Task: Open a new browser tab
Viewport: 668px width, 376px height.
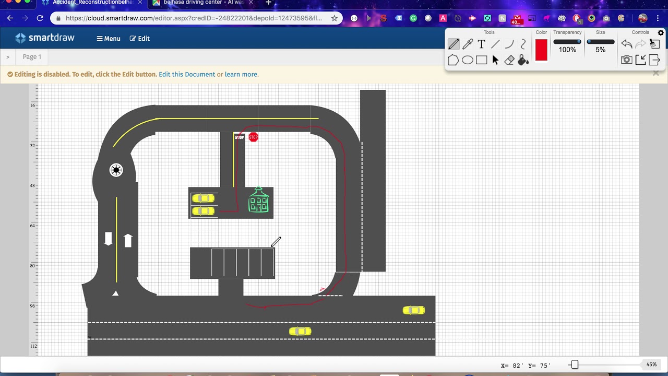Action: 269,3
